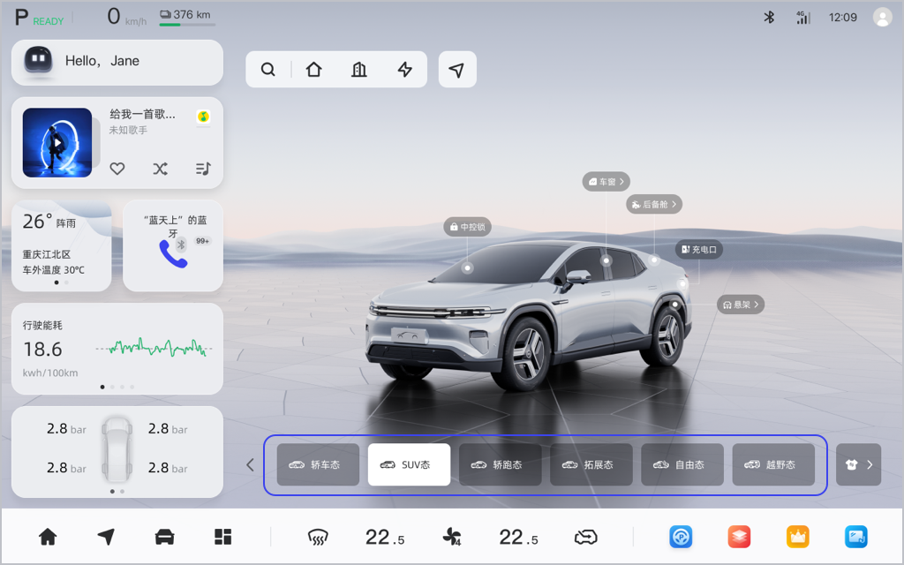This screenshot has width=904, height=565.
Task: Toggle windshield defrost icon
Action: 318,538
